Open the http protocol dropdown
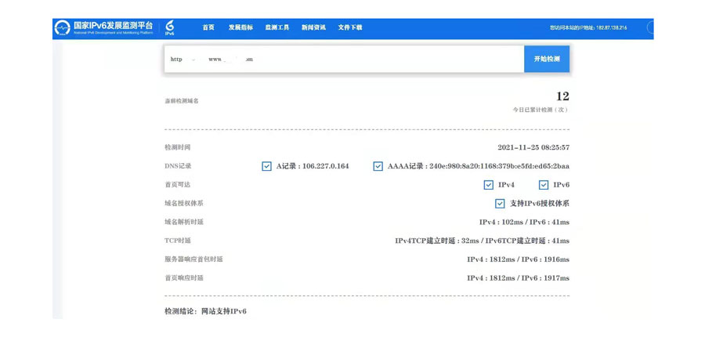 (x=183, y=60)
